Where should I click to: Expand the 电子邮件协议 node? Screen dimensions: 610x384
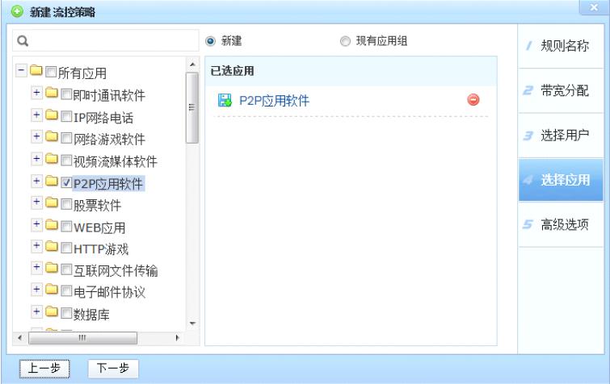pyautogui.click(x=36, y=290)
